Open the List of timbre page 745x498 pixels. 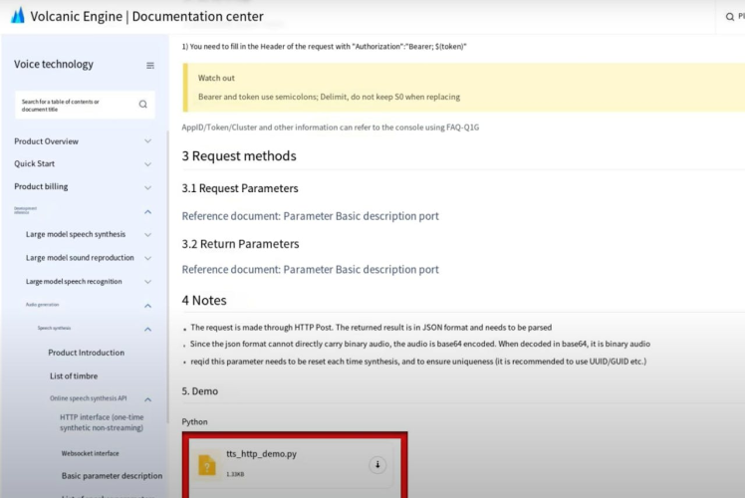click(74, 375)
